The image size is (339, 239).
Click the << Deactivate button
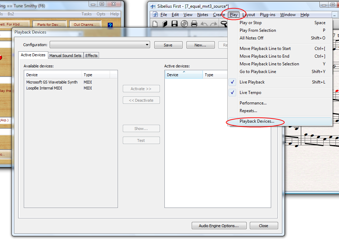pos(141,100)
